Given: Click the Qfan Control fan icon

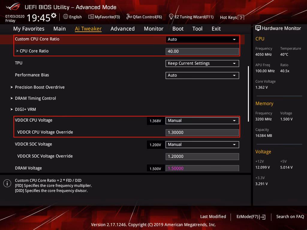Looking at the screenshot, I should pyautogui.click(x=129, y=17).
